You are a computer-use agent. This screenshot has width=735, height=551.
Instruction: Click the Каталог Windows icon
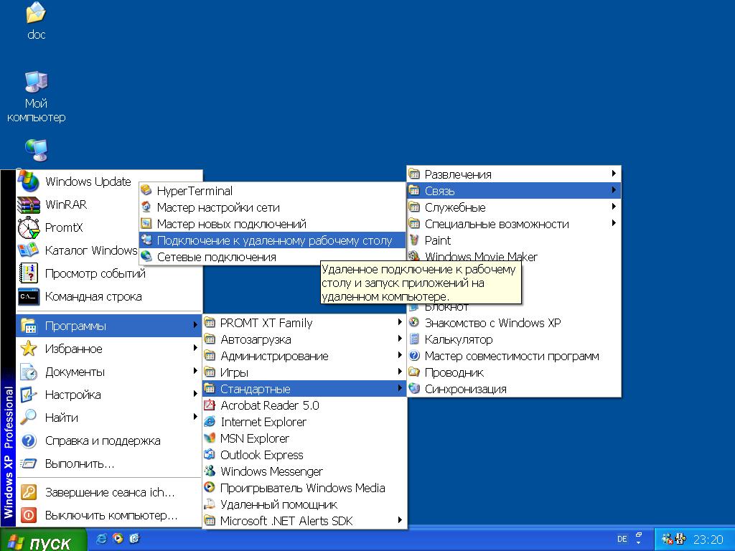29,250
